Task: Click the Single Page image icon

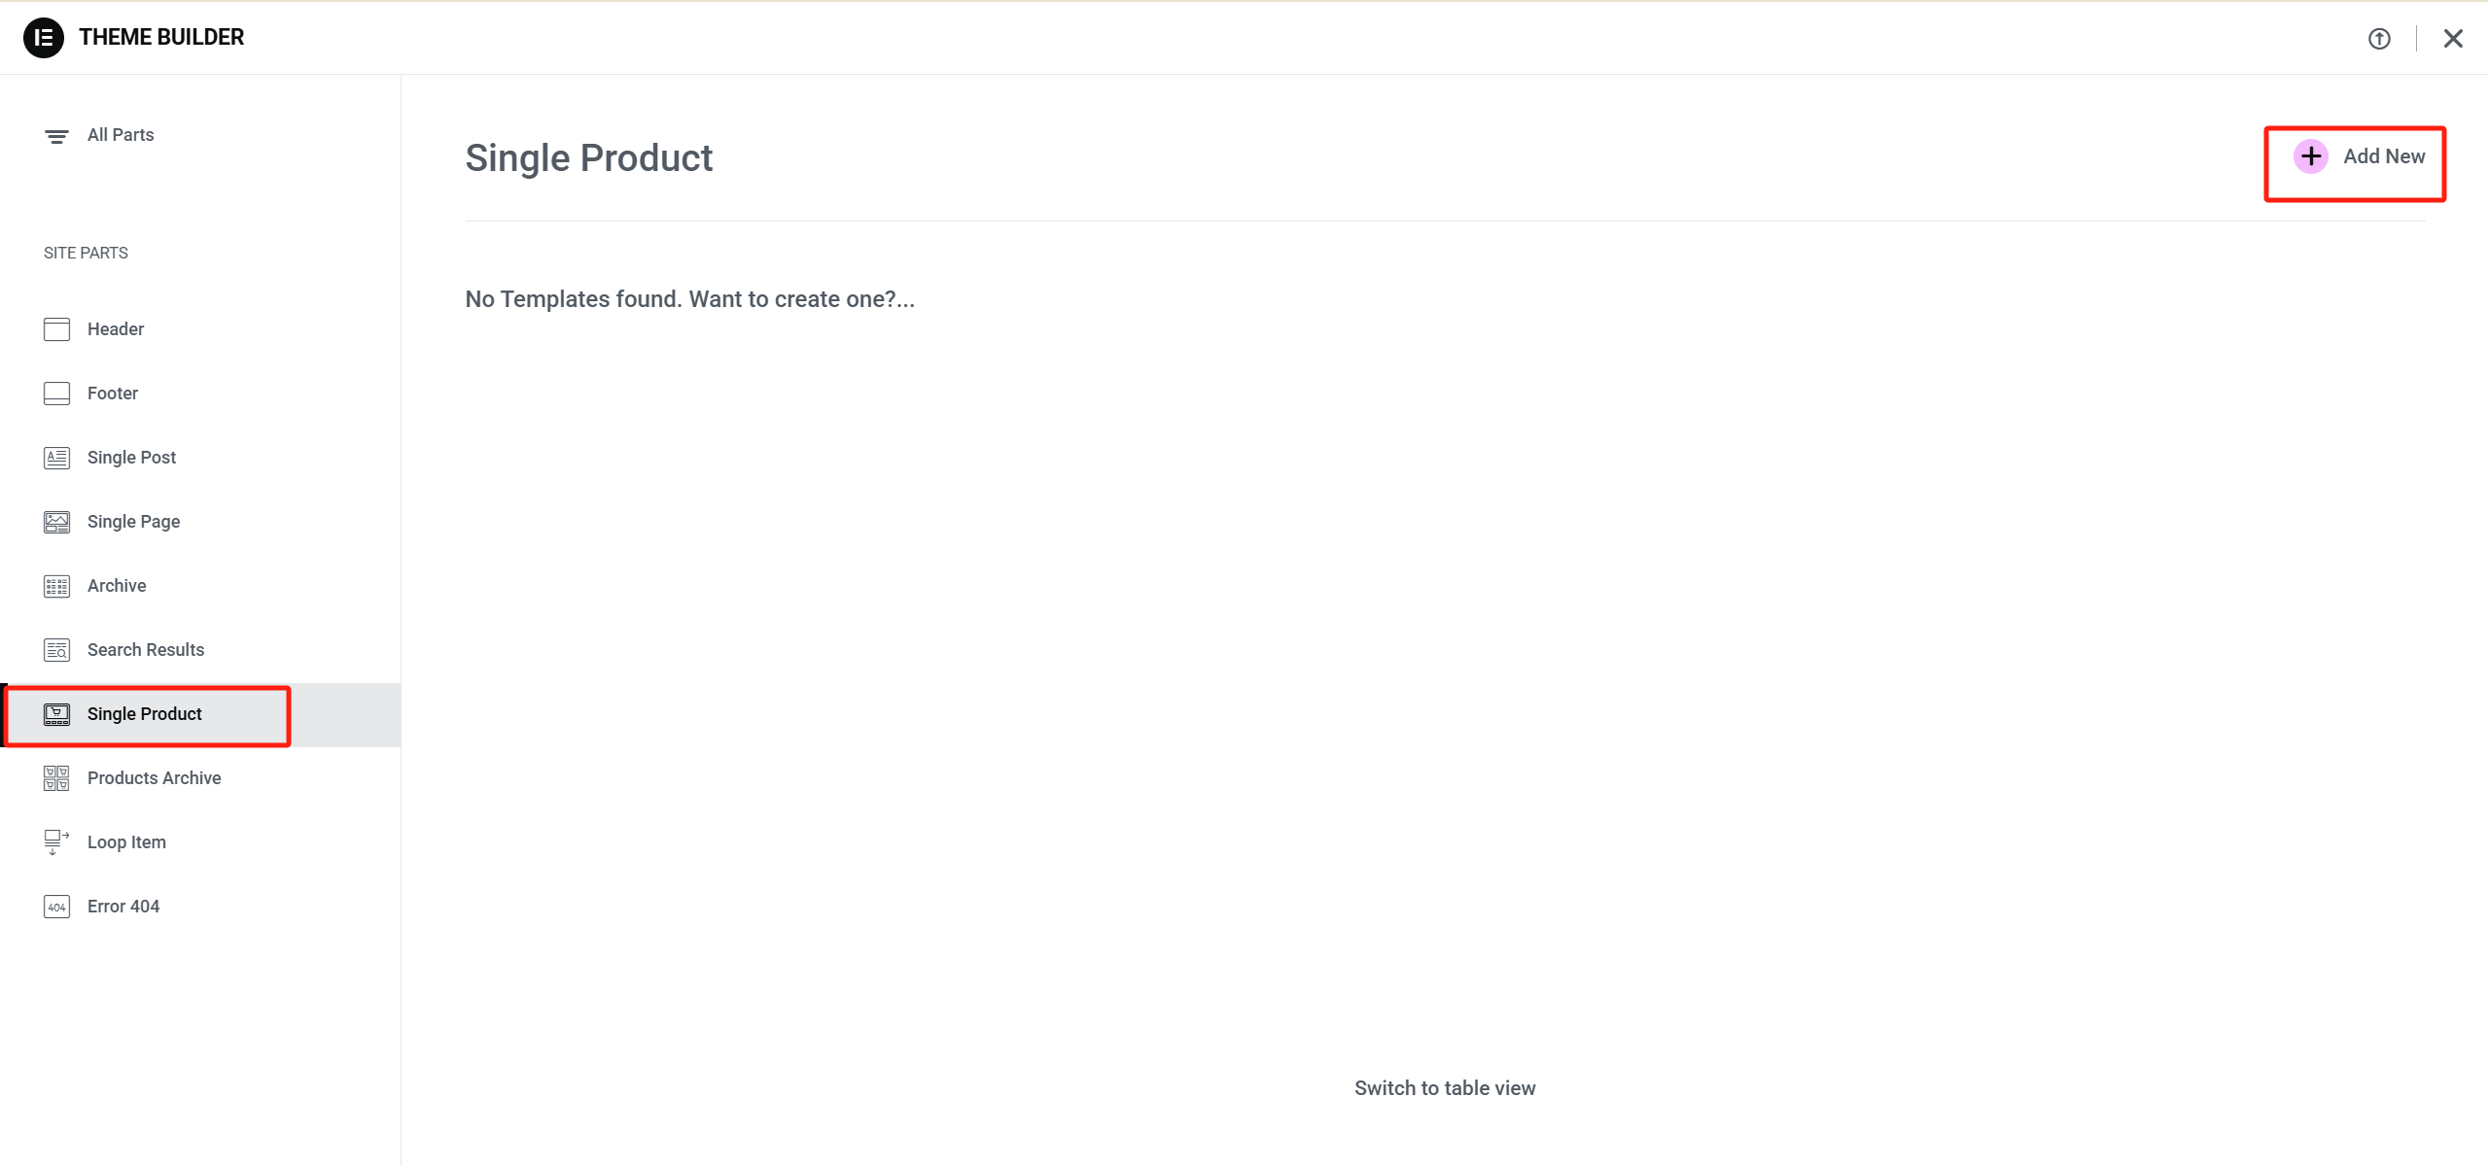Action: coord(56,522)
